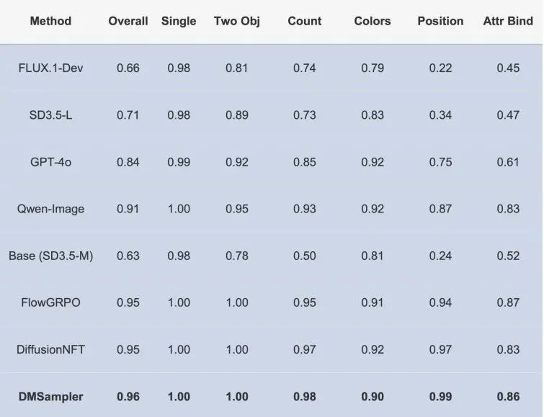544x417 pixels.
Task: Click the DiffusionNFT method name
Action: [x=50, y=349]
